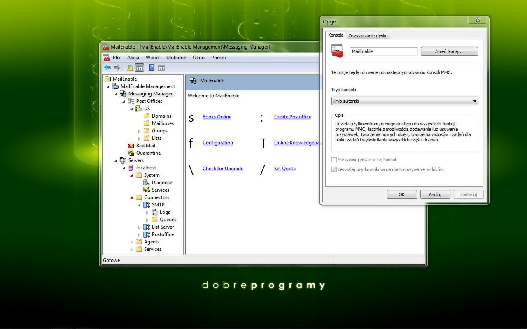The width and height of the screenshot is (527, 329).
Task: Click the SMTP connector icon
Action: 147,205
